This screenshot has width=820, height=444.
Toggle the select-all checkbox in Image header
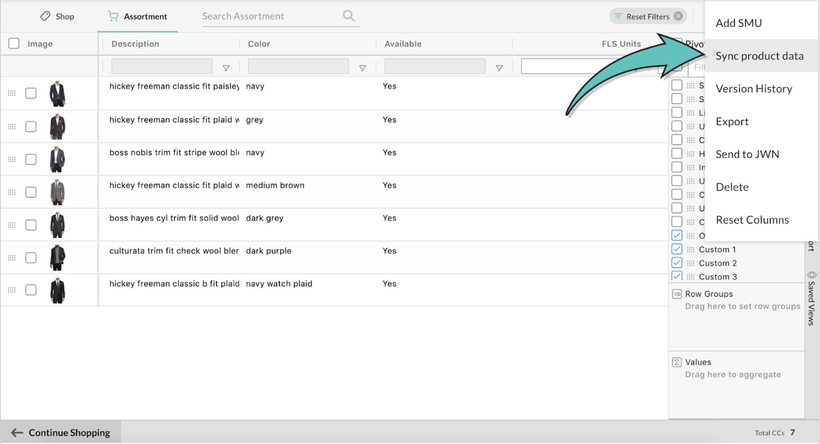tap(14, 44)
